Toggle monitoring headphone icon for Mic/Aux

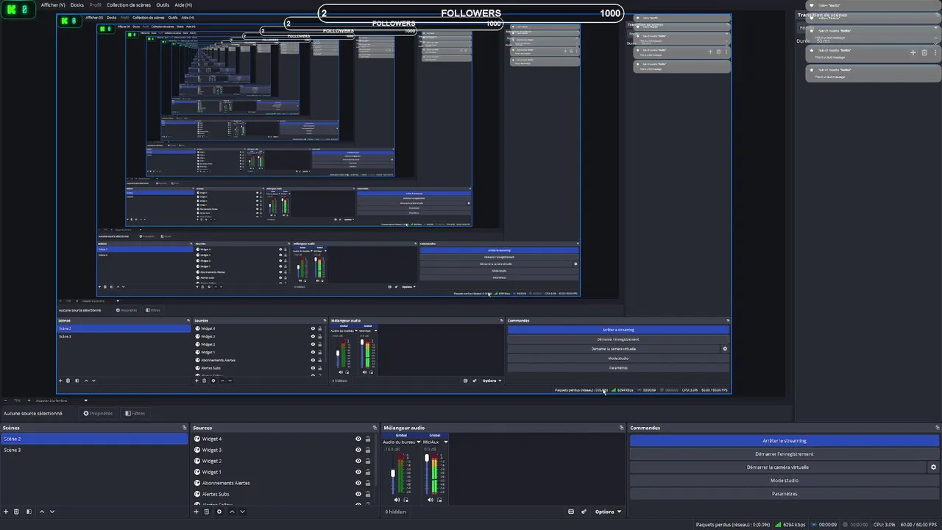(x=439, y=500)
